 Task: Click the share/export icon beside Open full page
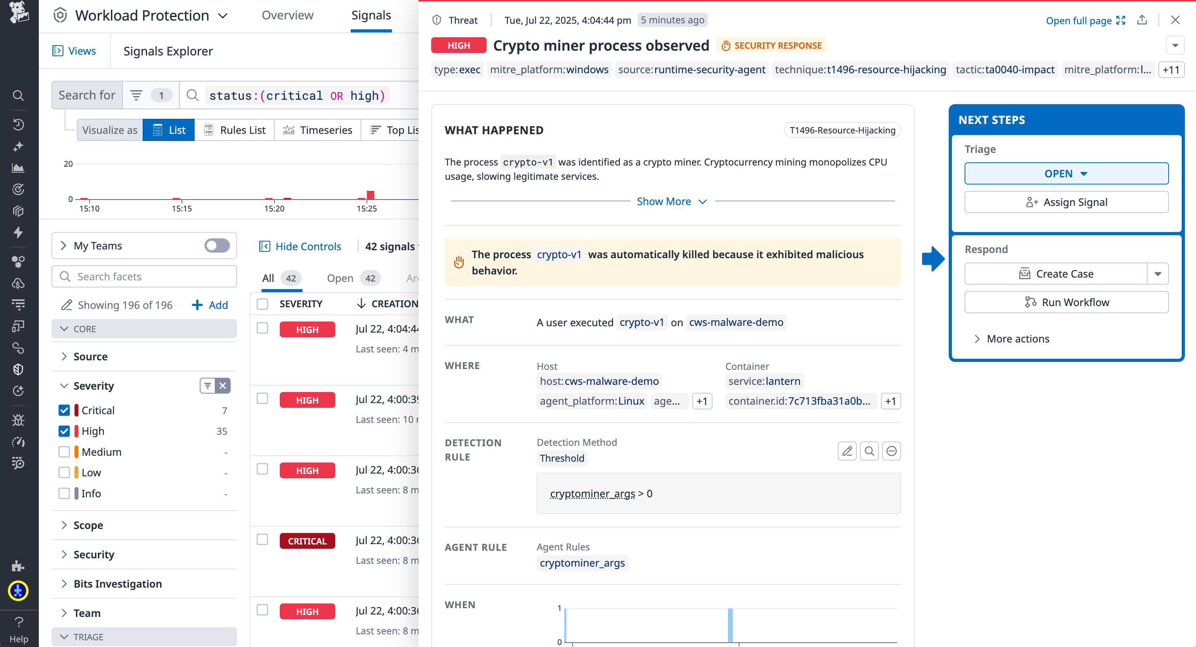point(1143,20)
